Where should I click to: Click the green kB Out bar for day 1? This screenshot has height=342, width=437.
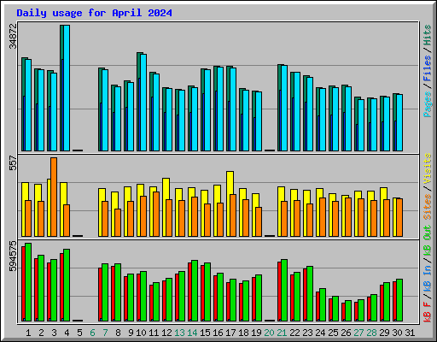tap(28, 282)
